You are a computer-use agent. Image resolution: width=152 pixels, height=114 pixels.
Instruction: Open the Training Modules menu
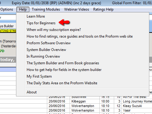tap(46, 9)
